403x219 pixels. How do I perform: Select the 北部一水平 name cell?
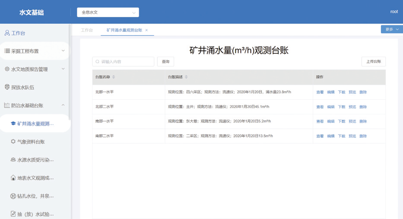[105, 92]
